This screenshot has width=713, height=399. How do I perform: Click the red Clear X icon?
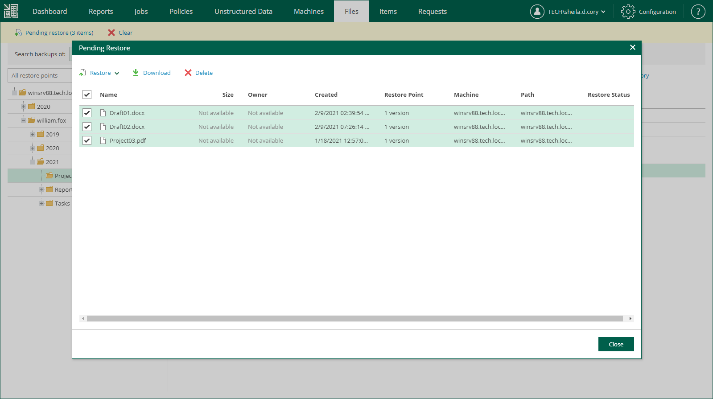click(x=111, y=33)
